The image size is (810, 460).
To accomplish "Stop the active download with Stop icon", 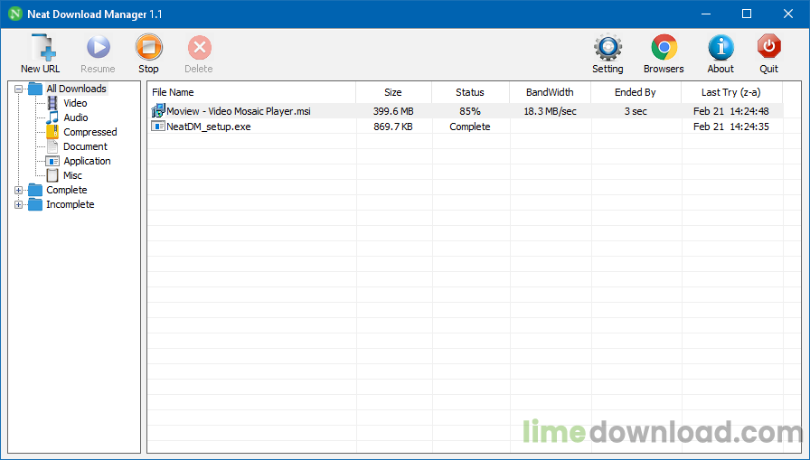I will coord(149,48).
